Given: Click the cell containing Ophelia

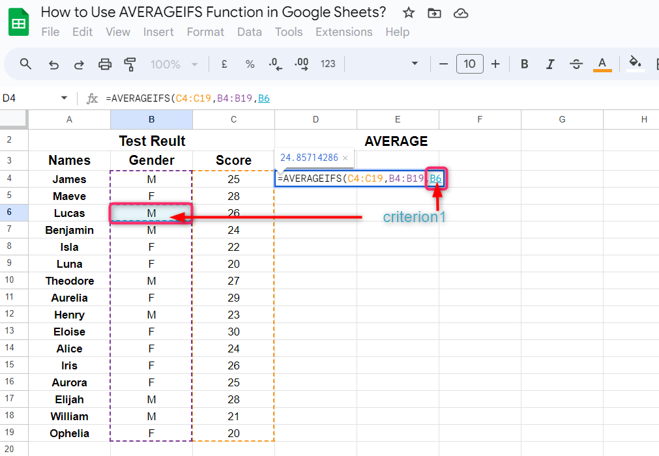Looking at the screenshot, I should [69, 433].
